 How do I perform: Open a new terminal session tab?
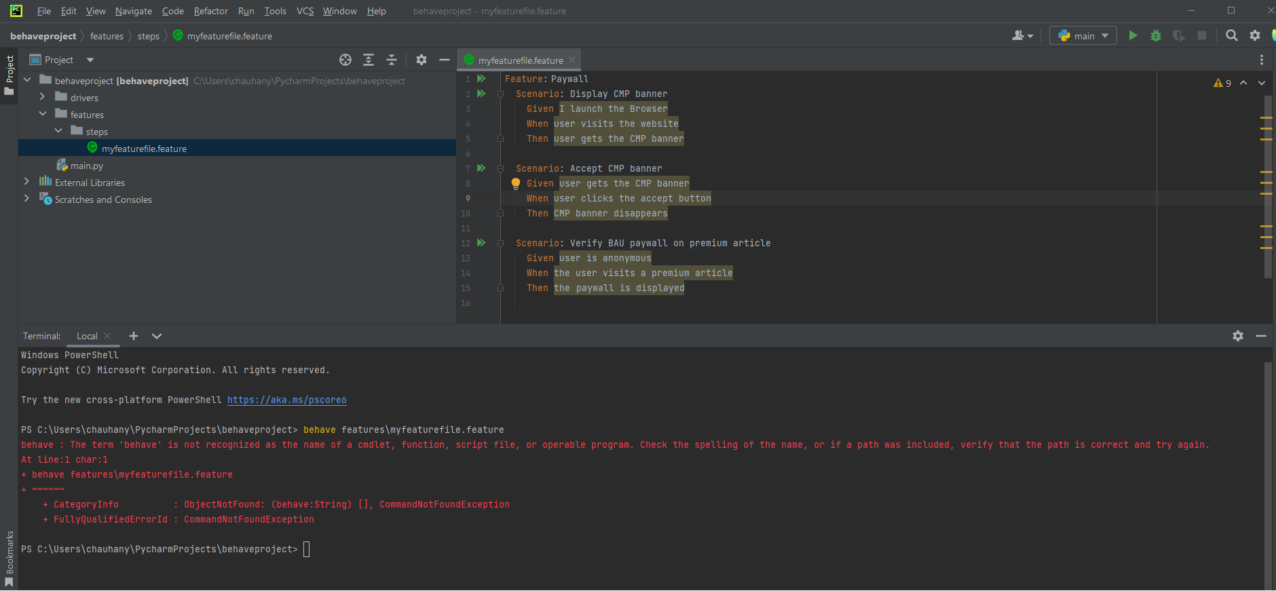click(x=134, y=336)
